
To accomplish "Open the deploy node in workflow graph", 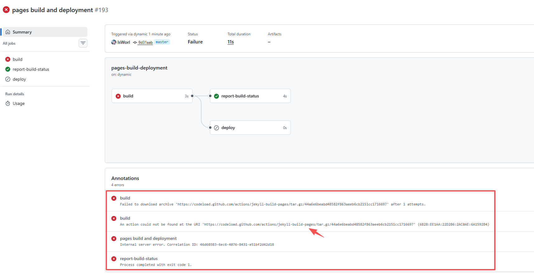I will point(250,128).
